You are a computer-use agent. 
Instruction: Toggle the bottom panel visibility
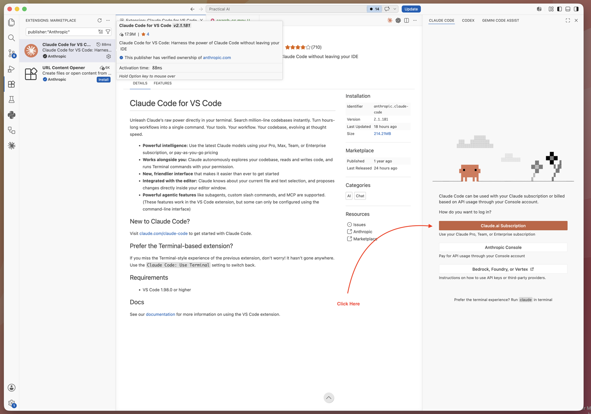point(568,9)
